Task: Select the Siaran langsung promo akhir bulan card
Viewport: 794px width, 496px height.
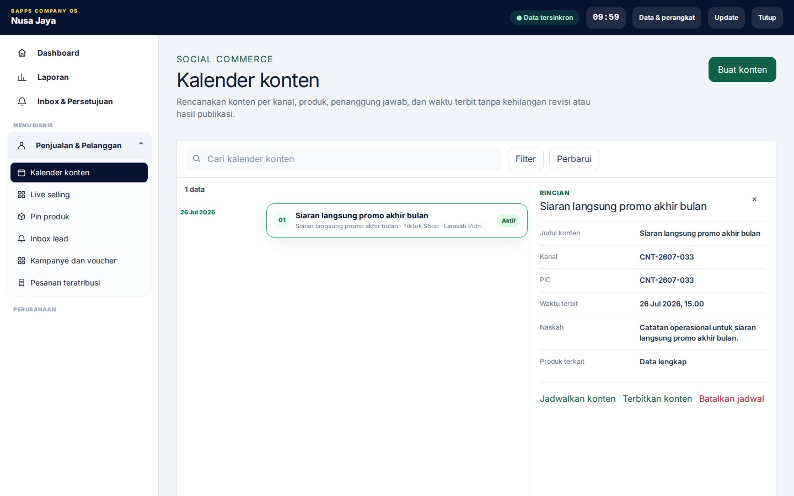Action: tap(397, 220)
